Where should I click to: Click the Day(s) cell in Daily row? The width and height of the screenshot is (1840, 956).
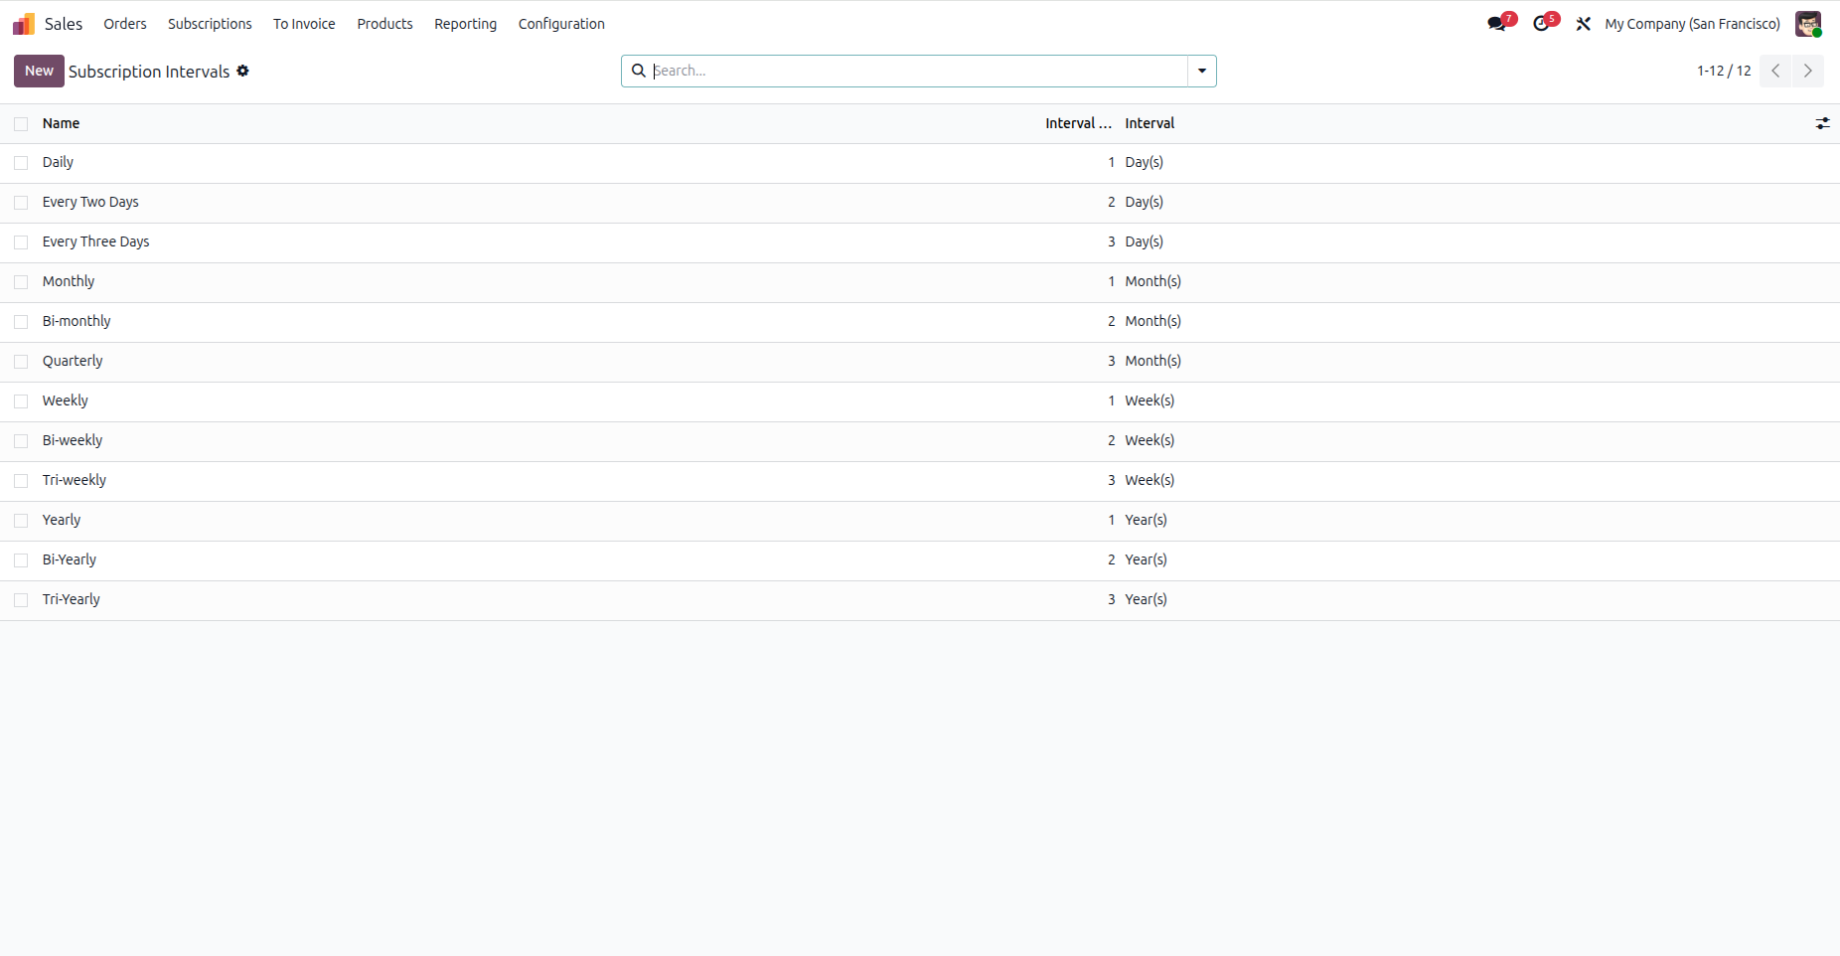(x=1144, y=162)
